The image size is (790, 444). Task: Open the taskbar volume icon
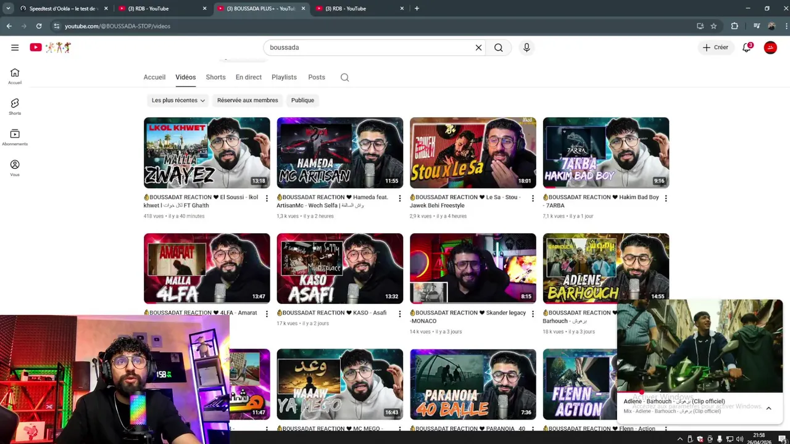tap(739, 439)
